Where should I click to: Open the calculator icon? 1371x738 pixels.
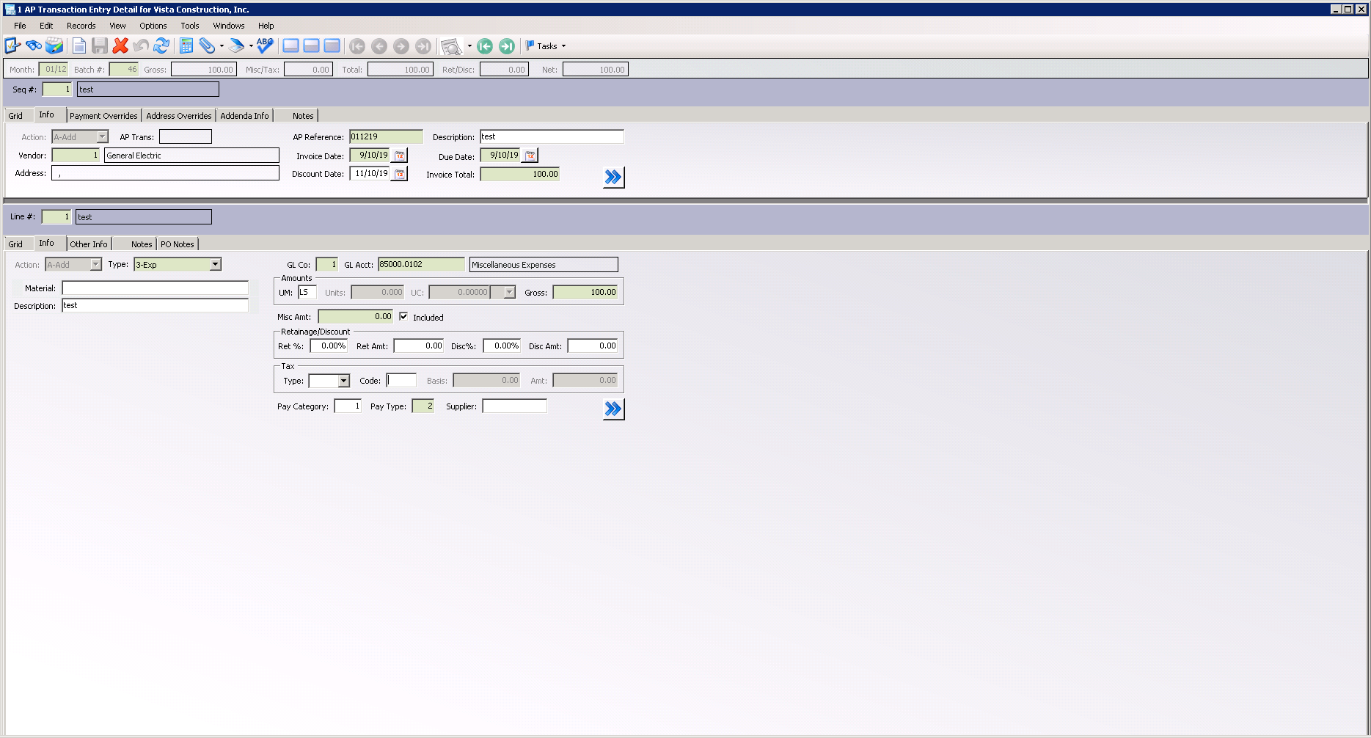(186, 46)
